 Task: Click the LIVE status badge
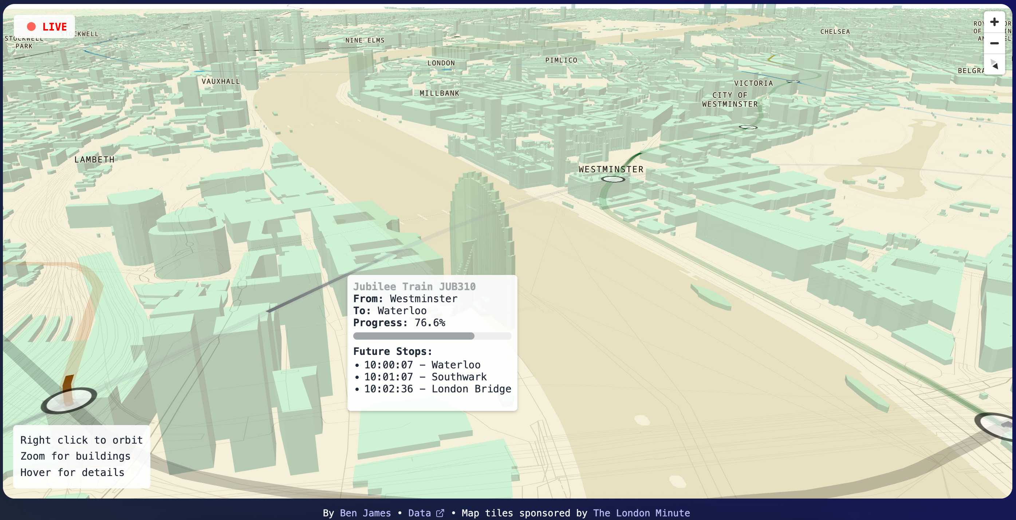coord(44,27)
